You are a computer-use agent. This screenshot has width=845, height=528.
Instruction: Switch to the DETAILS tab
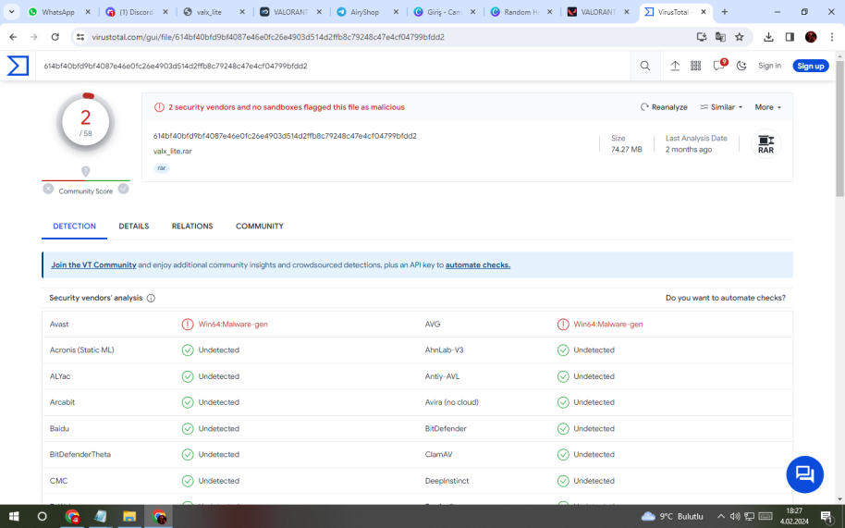(134, 227)
